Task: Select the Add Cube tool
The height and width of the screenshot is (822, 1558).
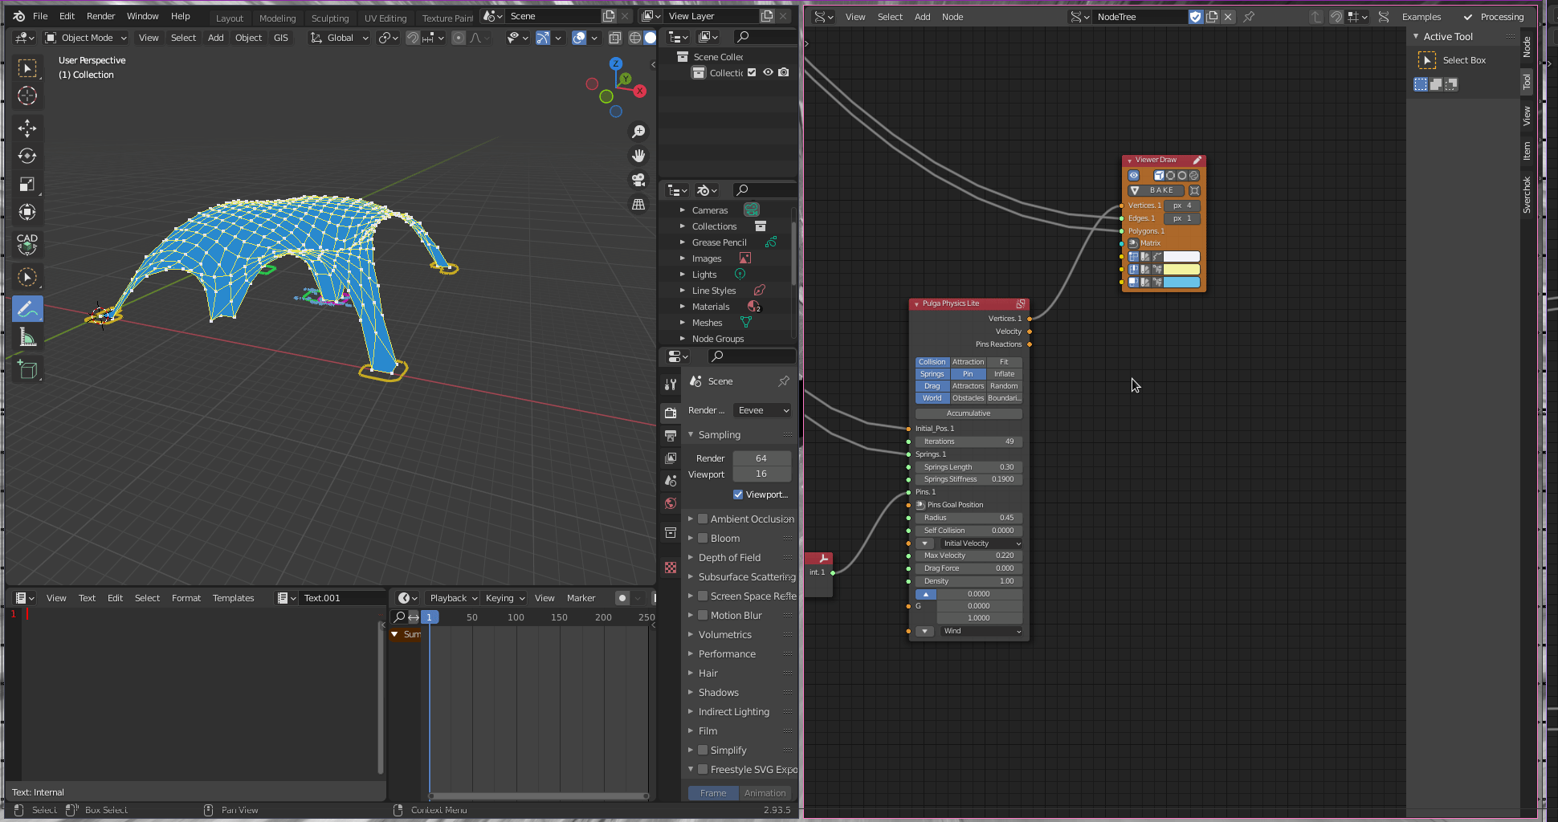Action: (x=27, y=370)
